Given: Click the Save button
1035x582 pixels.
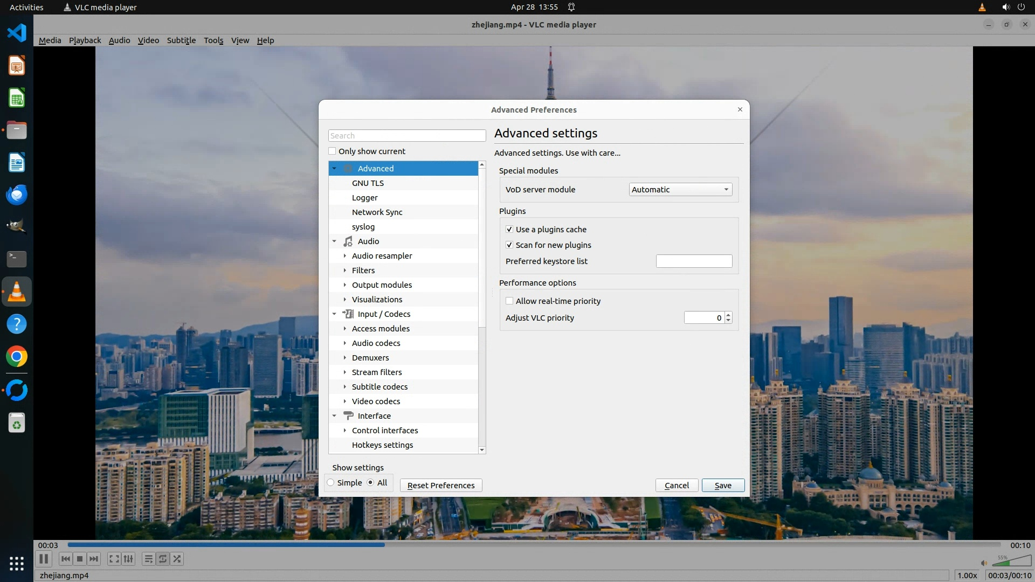Looking at the screenshot, I should click(722, 486).
